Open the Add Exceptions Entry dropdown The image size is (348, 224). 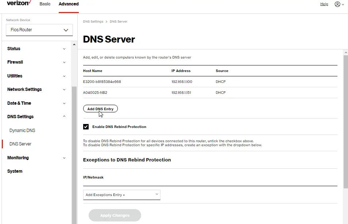tap(121, 195)
